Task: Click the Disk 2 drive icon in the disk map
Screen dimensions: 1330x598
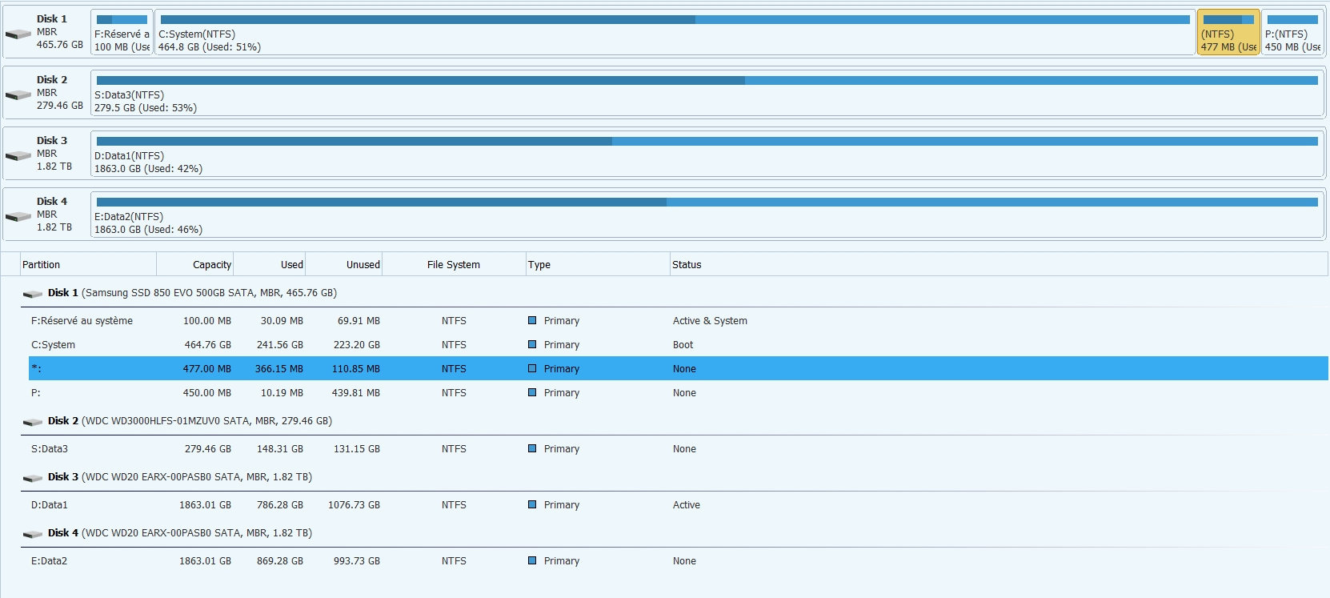Action: click(18, 95)
